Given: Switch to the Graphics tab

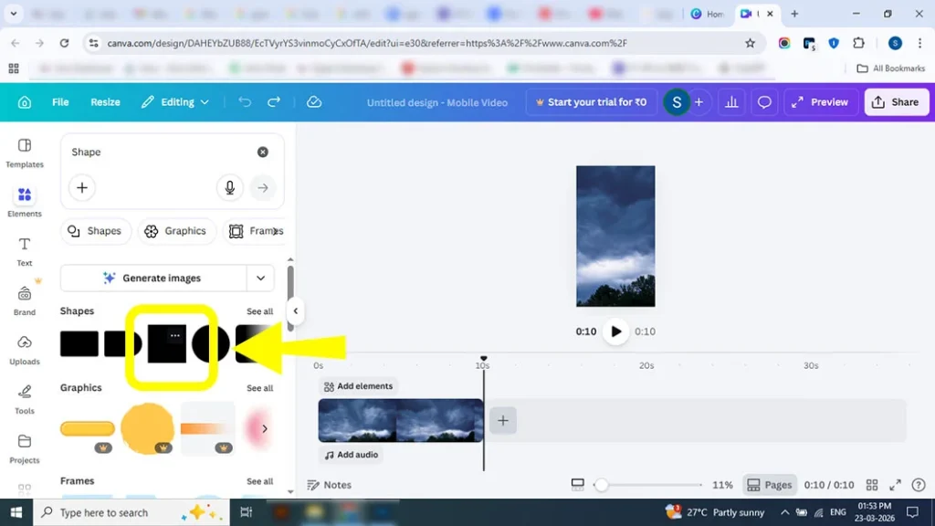Looking at the screenshot, I should coord(177,231).
